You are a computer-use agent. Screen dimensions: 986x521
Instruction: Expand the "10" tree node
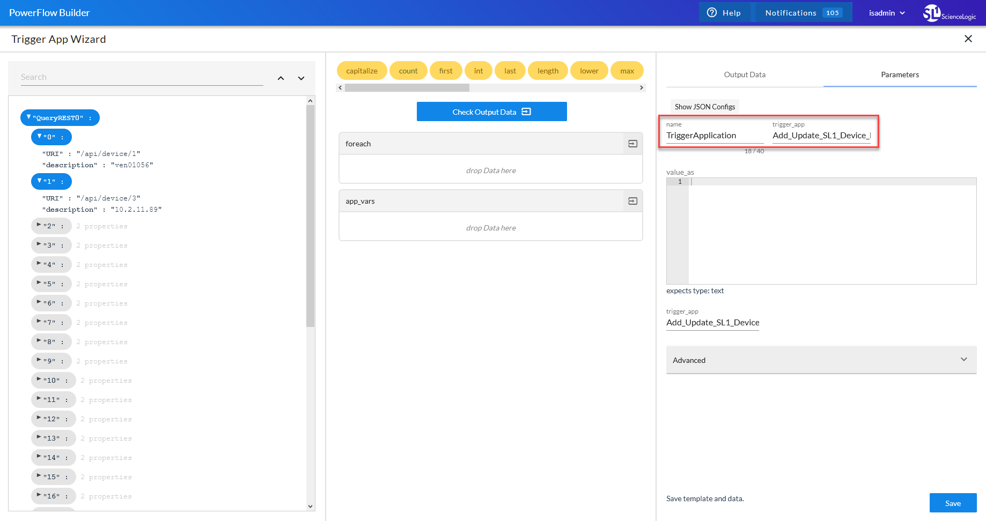(39, 380)
